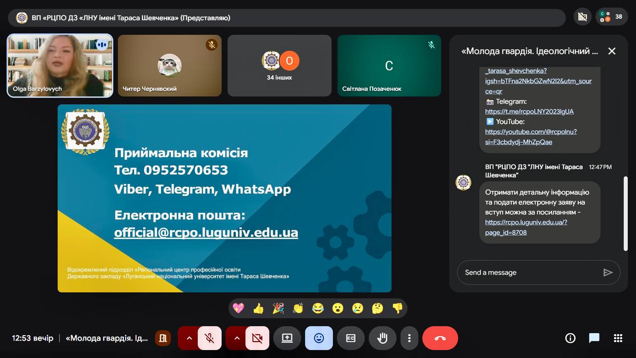The height and width of the screenshot is (358, 636).
Task: Open the Telegram channel link in chat
Action: pos(529,111)
